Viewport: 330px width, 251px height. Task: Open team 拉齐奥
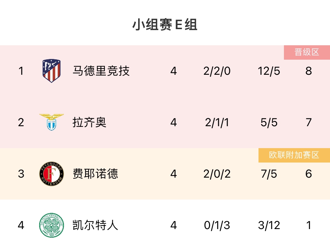[89, 122]
